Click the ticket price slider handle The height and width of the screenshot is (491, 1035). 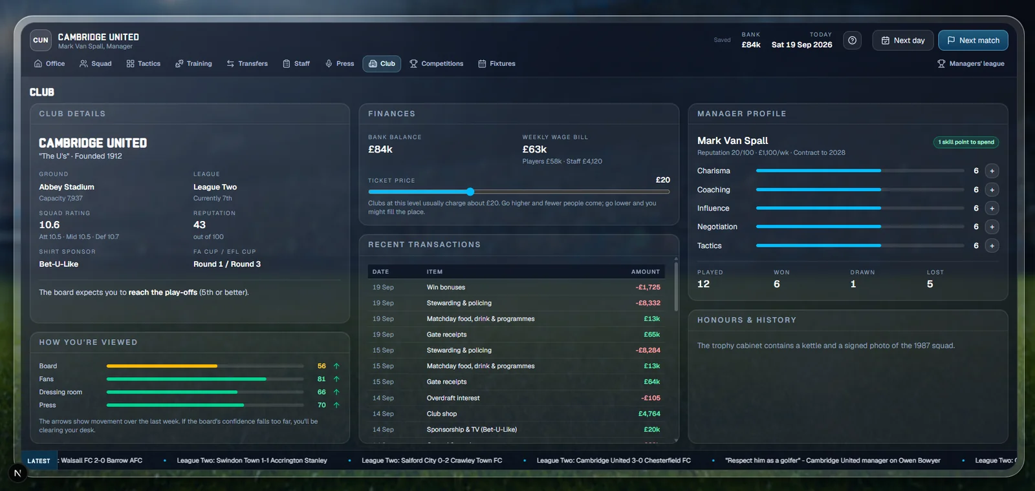tap(470, 192)
